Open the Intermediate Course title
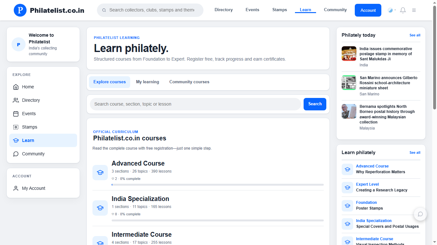This screenshot has width=437, height=245. pos(142,234)
